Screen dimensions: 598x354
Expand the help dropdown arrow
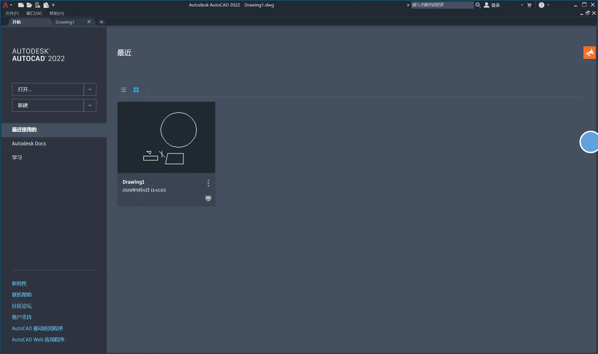(x=548, y=5)
